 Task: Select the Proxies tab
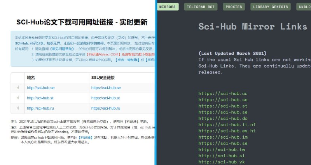(x=234, y=7)
